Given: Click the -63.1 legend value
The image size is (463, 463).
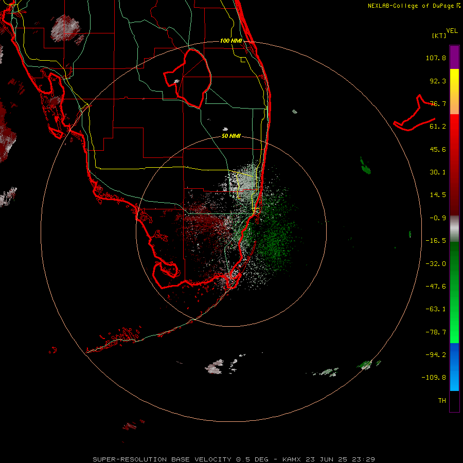Looking at the screenshot, I should point(436,309).
